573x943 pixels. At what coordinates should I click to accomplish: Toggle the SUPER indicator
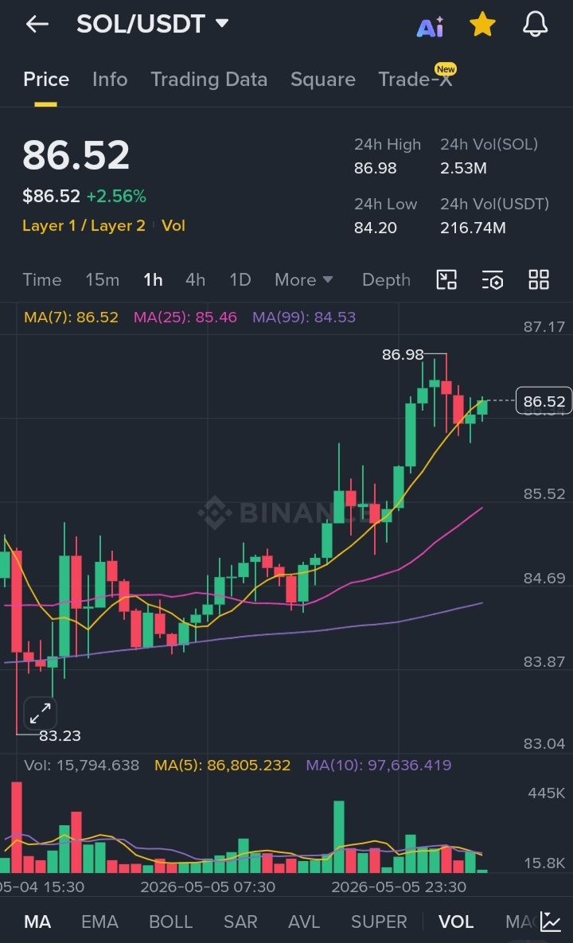pos(379,922)
